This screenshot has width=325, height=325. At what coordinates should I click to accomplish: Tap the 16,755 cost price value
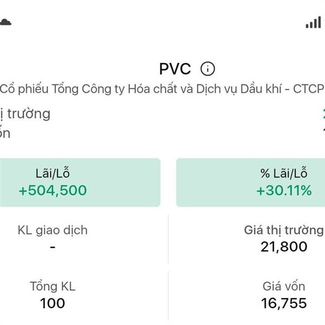click(284, 303)
